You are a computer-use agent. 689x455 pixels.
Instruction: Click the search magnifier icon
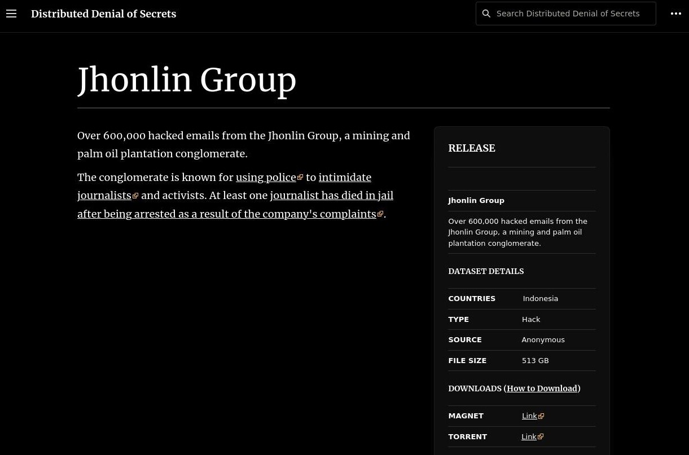point(486,14)
